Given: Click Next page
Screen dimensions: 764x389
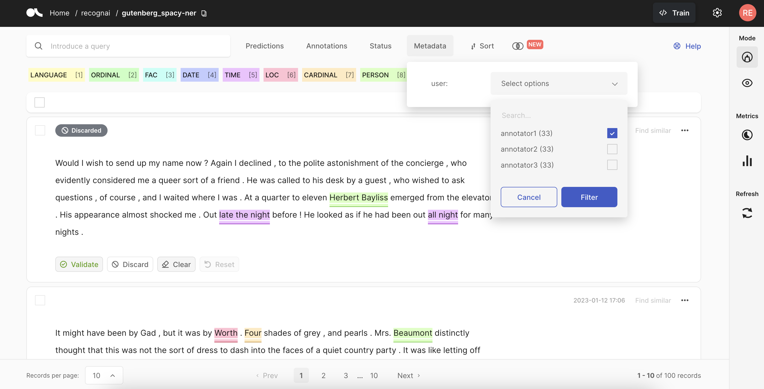Looking at the screenshot, I should pos(408,375).
